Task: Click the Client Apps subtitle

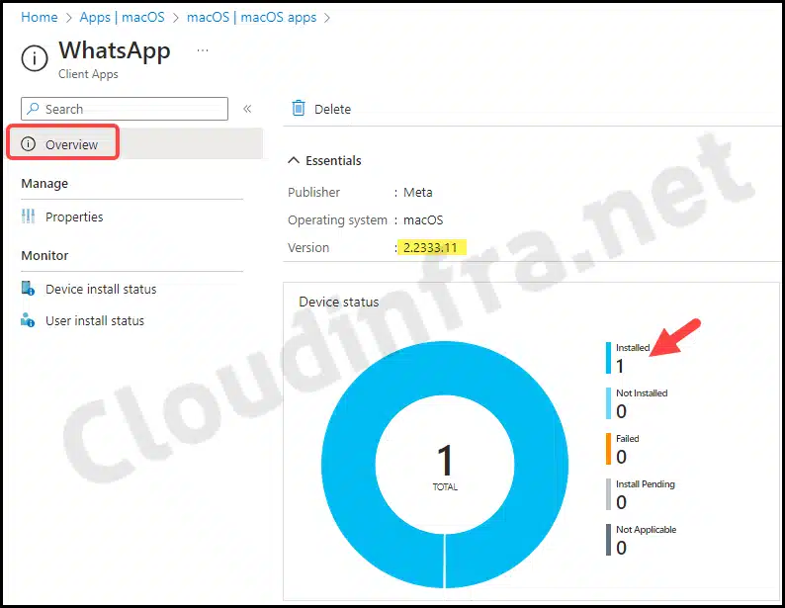Action: coord(88,74)
